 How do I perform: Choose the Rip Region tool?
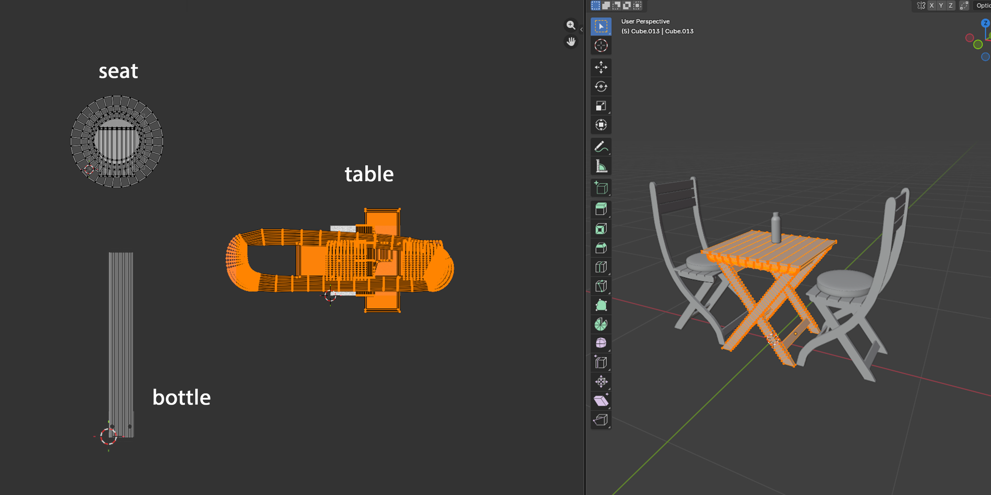[601, 420]
